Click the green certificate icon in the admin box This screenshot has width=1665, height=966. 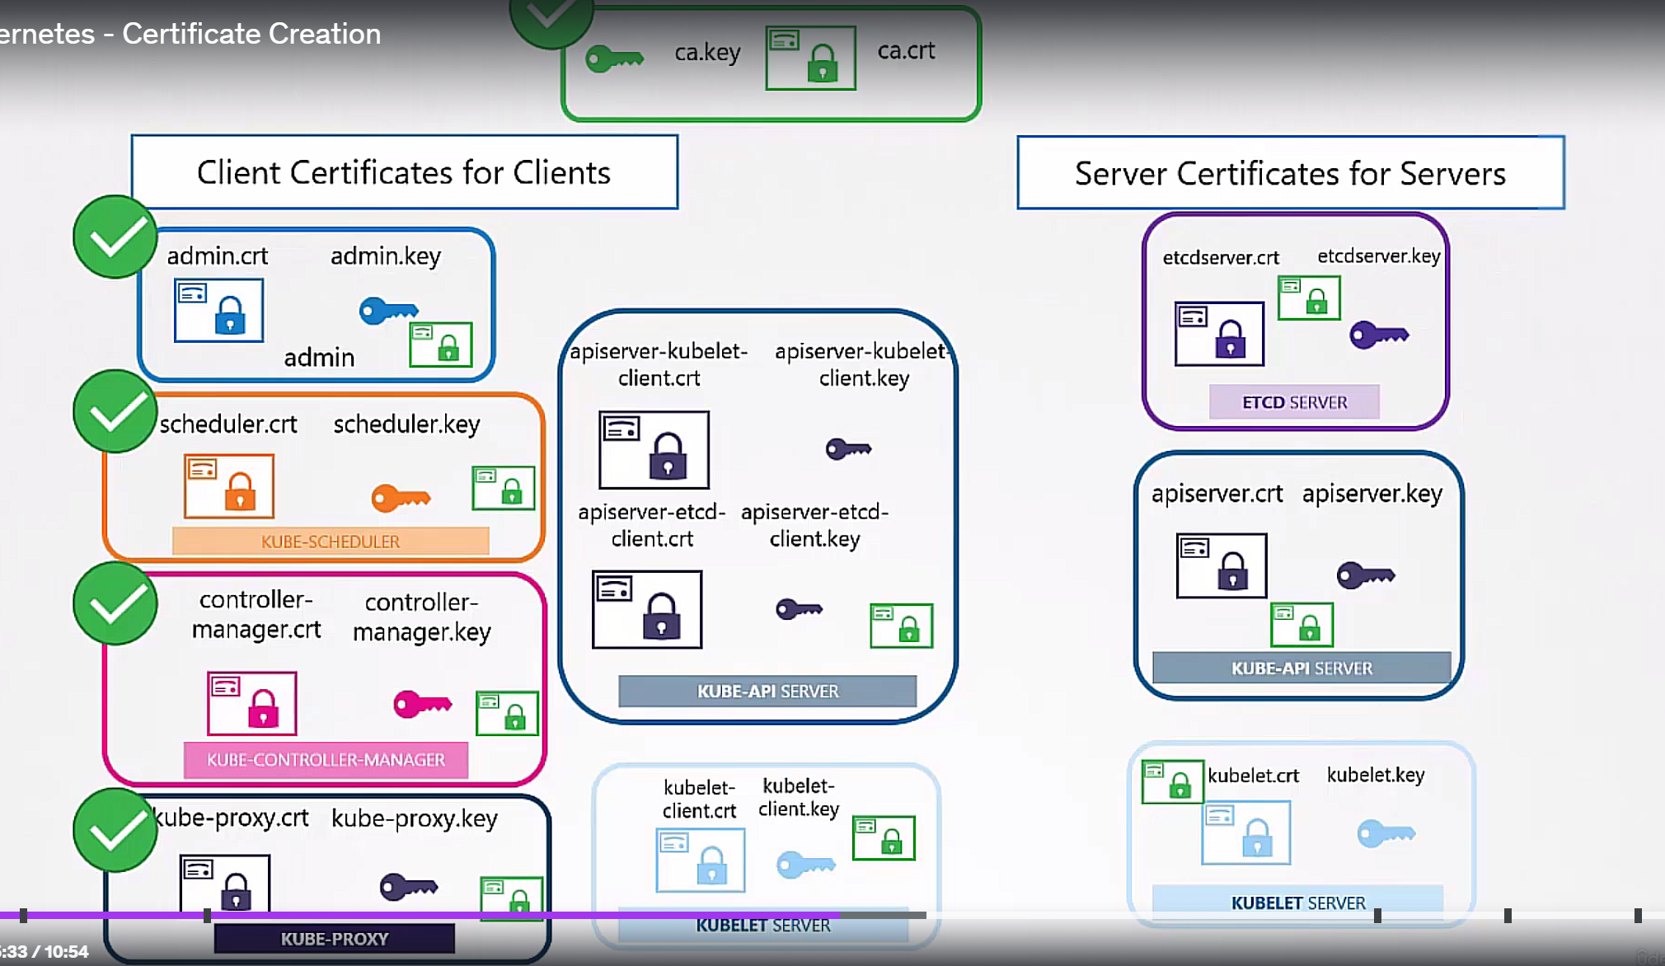(441, 345)
